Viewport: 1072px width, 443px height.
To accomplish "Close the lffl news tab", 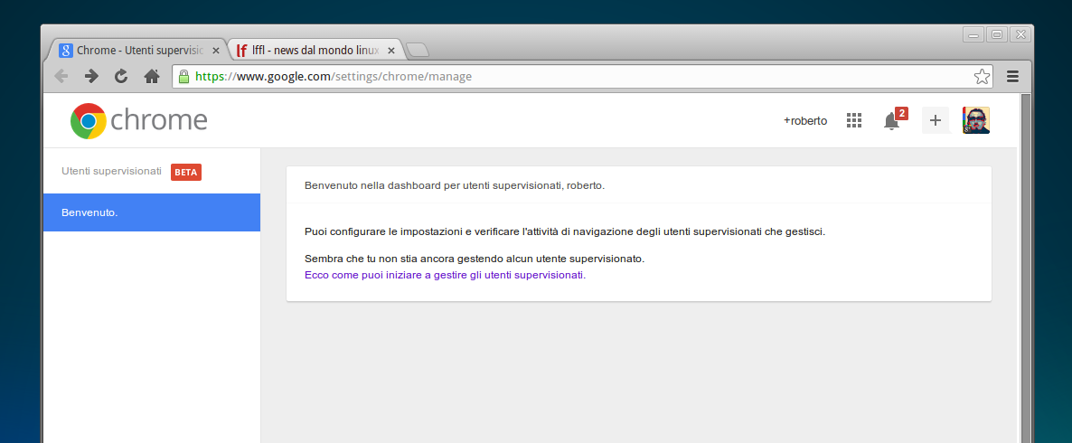I will pyautogui.click(x=391, y=51).
